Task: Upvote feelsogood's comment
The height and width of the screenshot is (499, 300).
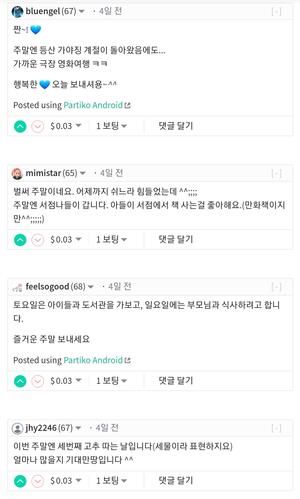Action: tap(20, 381)
